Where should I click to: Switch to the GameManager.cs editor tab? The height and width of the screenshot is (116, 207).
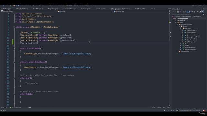(101, 9)
